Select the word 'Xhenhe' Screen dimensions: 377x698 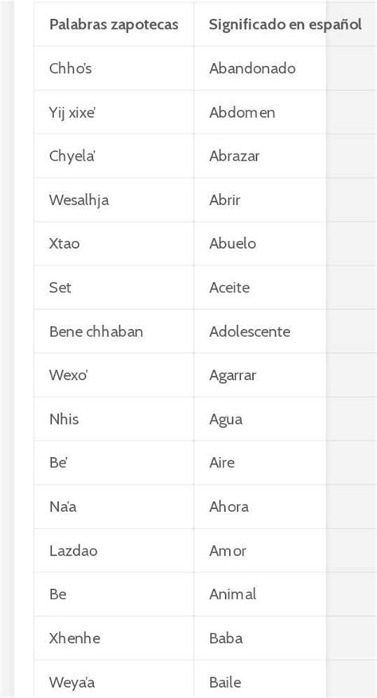[x=75, y=638]
